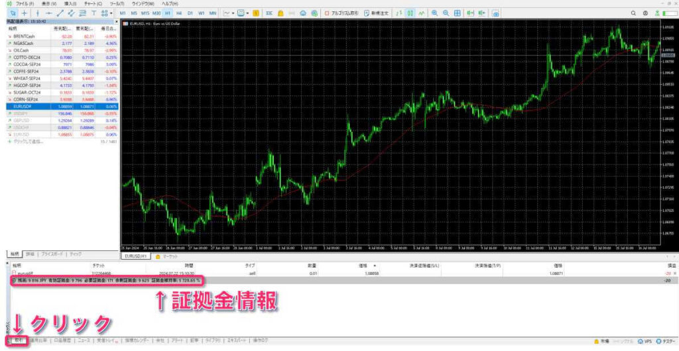Draw a vertical line on chart
Viewport: 679px width, 351px height.
pyautogui.click(x=38, y=13)
